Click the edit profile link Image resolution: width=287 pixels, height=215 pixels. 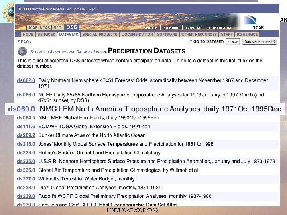[x=76, y=9]
